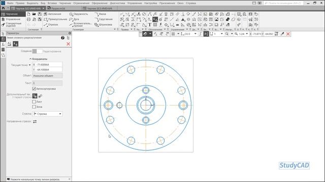This screenshot has height=182, width=325.
Task: Click the layers list icon in the left sidebar
Action: [x=3, y=50]
